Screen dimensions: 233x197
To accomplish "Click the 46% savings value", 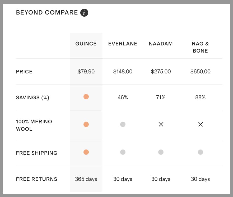I will [x=123, y=97].
